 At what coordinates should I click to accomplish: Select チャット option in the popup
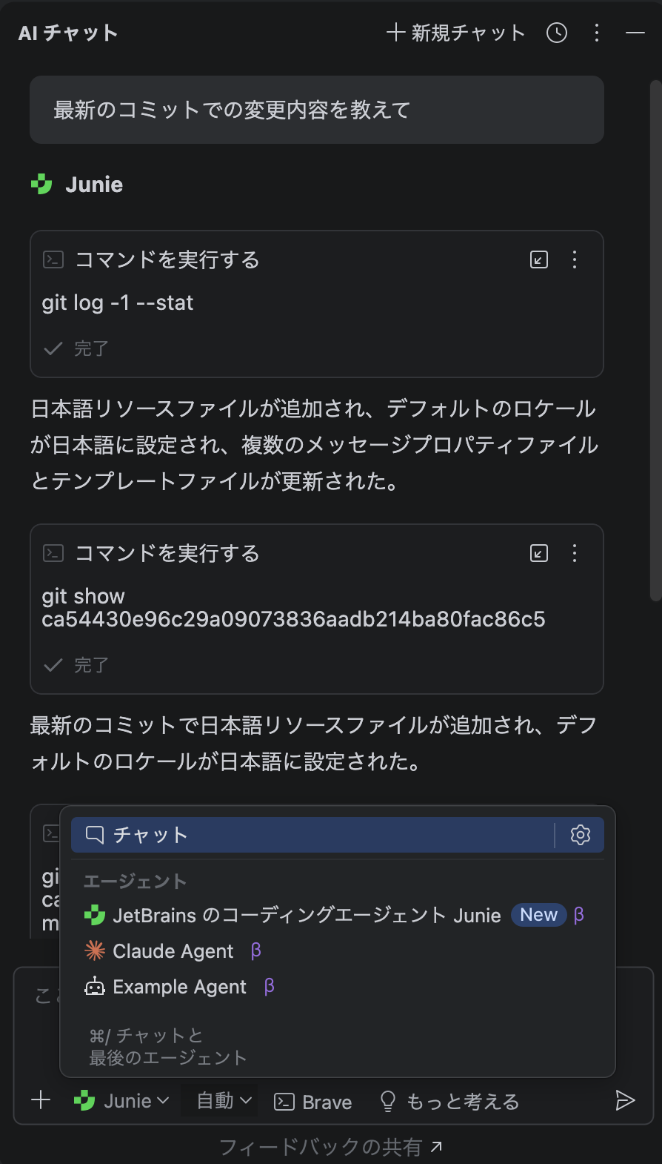coord(311,835)
